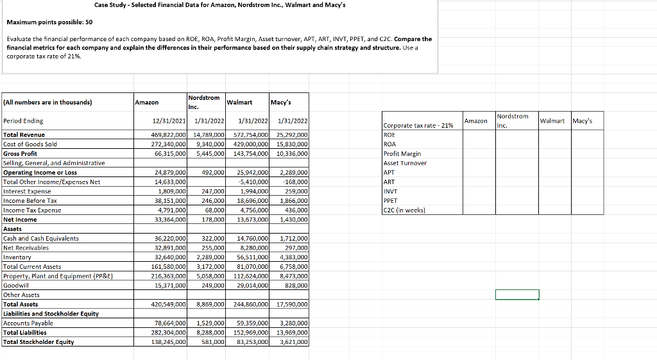Select Walmart's accounts payable 59,359,000

click(x=252, y=323)
